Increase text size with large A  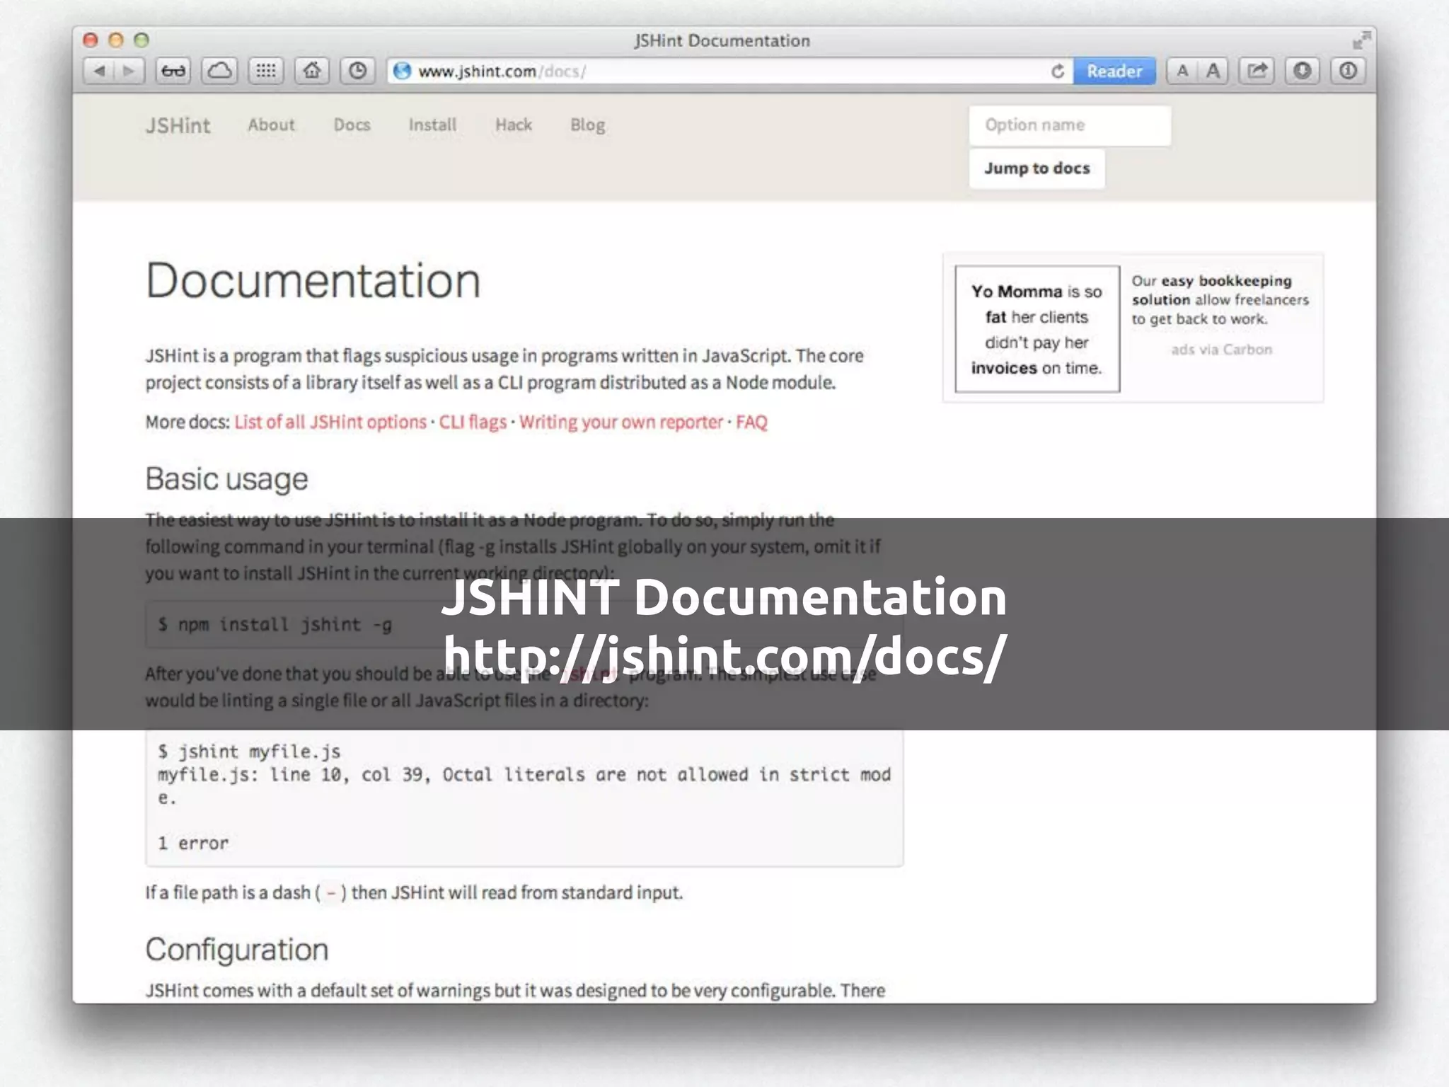1213,71
